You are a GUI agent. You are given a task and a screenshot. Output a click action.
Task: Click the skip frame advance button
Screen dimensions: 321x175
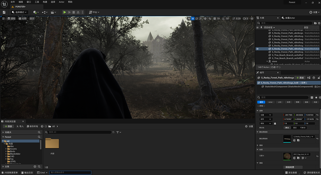click(69, 12)
